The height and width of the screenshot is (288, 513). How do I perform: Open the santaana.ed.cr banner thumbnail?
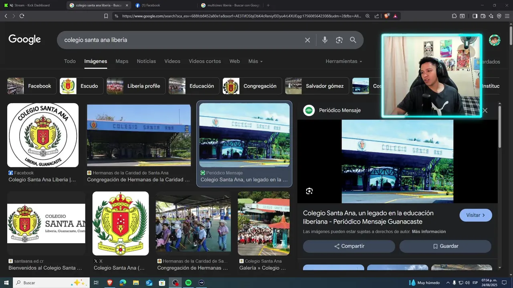pyautogui.click(x=46, y=223)
